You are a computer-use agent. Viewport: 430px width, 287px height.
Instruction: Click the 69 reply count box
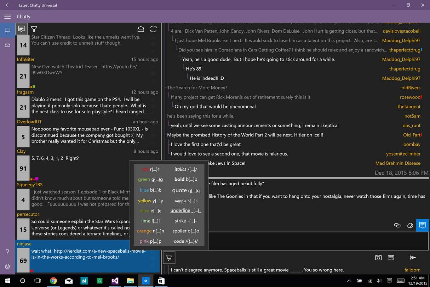[23, 261]
